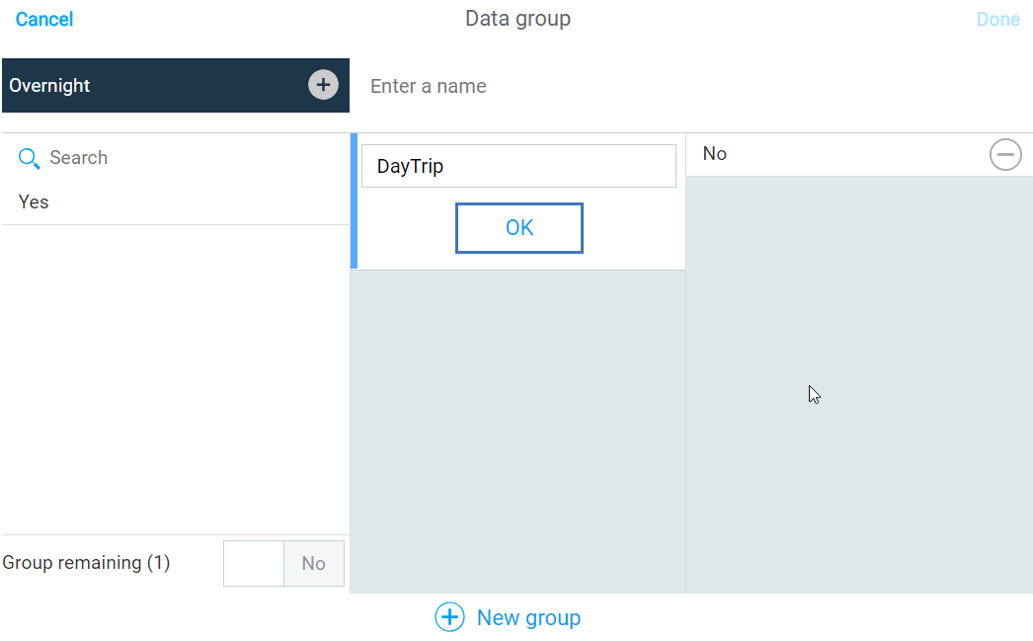Screen dimensions: 1033x641
Task: Select the Yes value in the list
Action: pyautogui.click(x=34, y=202)
